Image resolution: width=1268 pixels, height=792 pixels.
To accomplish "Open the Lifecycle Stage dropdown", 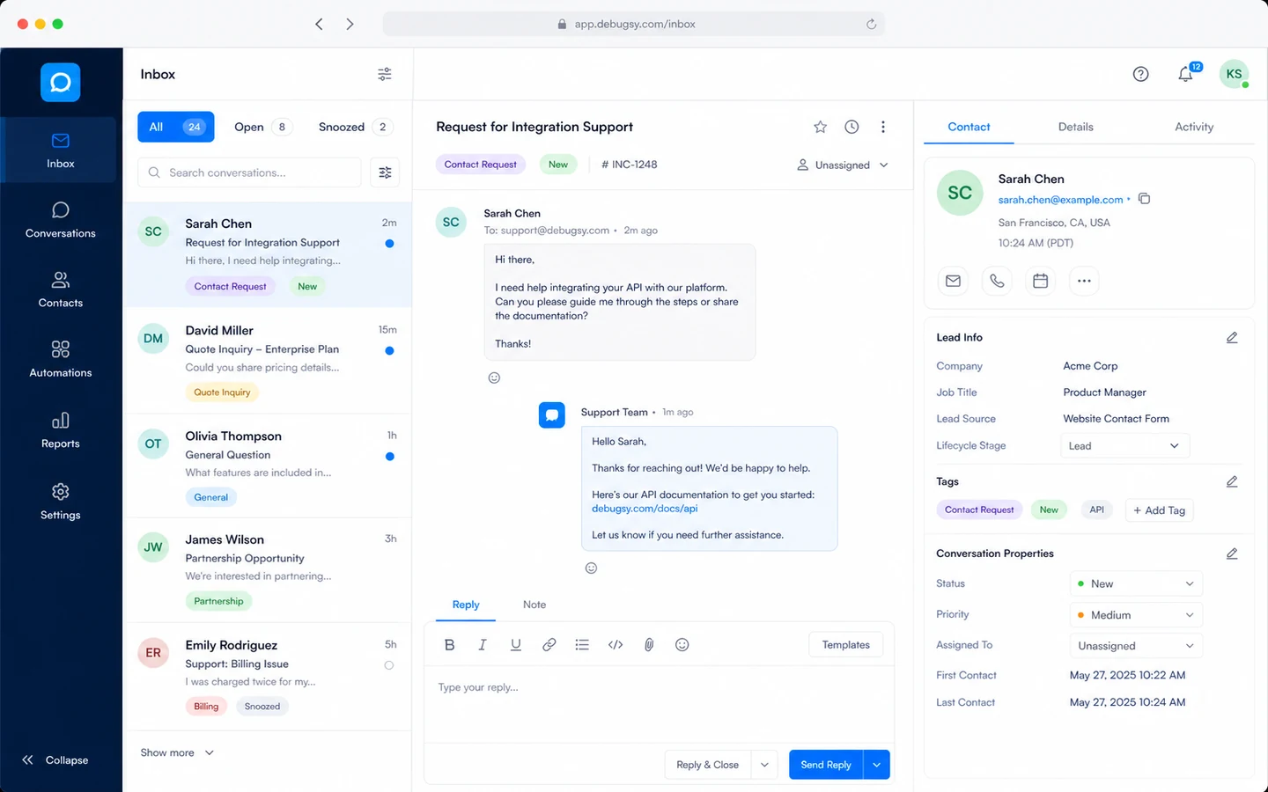I will [x=1124, y=446].
